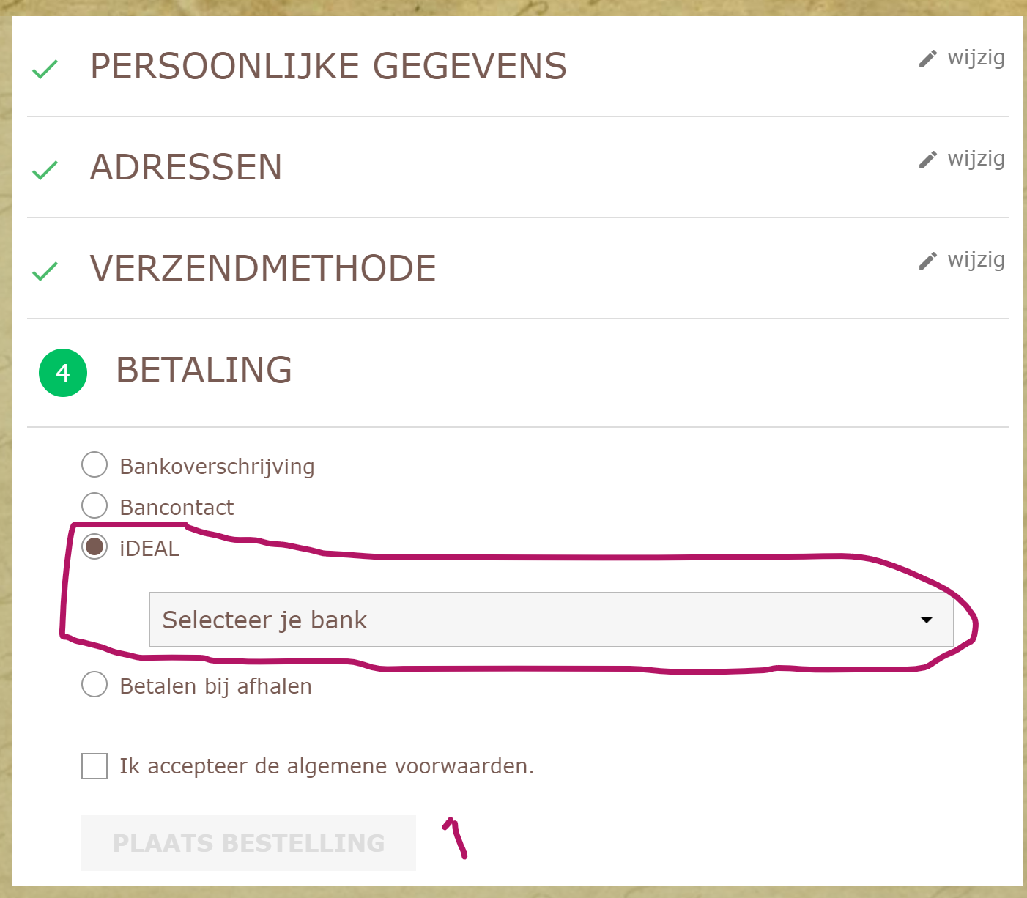Accept the algemene voorwaarden checkbox
1027x898 pixels.
tap(94, 766)
